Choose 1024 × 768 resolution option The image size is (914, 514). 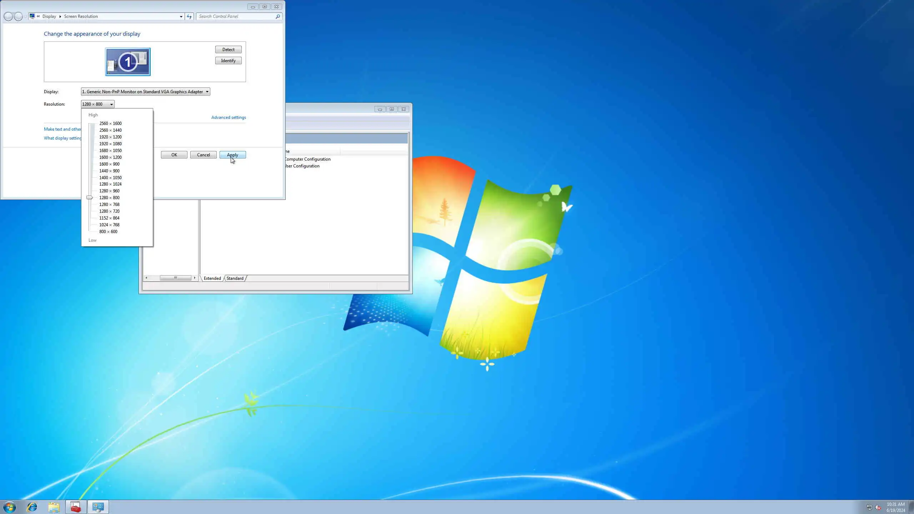tap(109, 225)
